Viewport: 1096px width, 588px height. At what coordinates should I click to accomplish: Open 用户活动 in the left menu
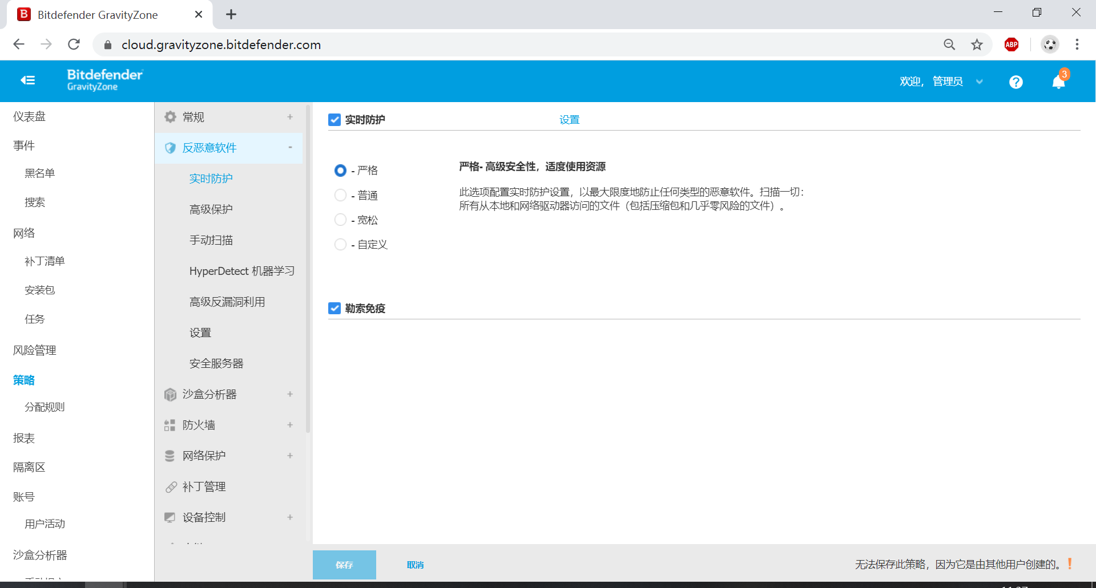point(45,524)
